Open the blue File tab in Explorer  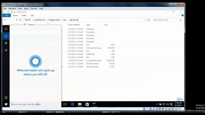point(6,15)
